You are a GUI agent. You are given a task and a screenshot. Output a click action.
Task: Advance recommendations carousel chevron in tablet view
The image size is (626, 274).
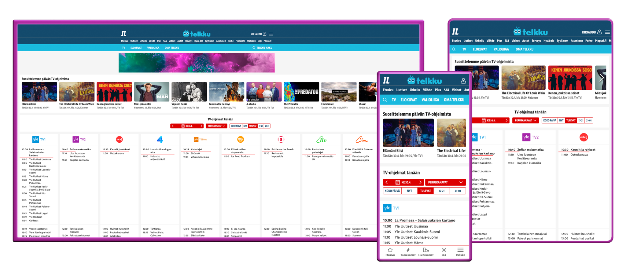pos(602,78)
